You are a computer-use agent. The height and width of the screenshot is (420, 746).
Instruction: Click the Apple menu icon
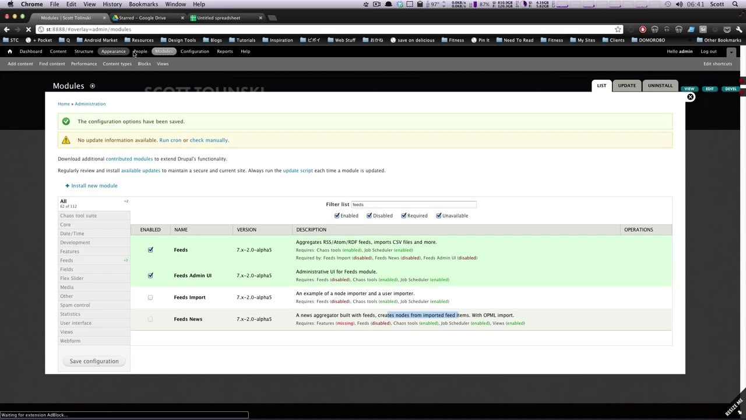[x=10, y=4]
